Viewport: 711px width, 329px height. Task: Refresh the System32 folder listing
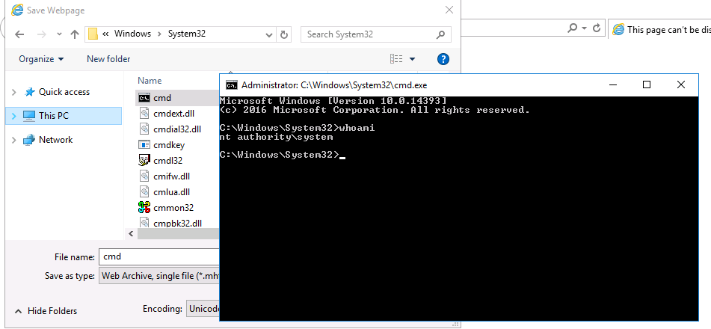284,34
